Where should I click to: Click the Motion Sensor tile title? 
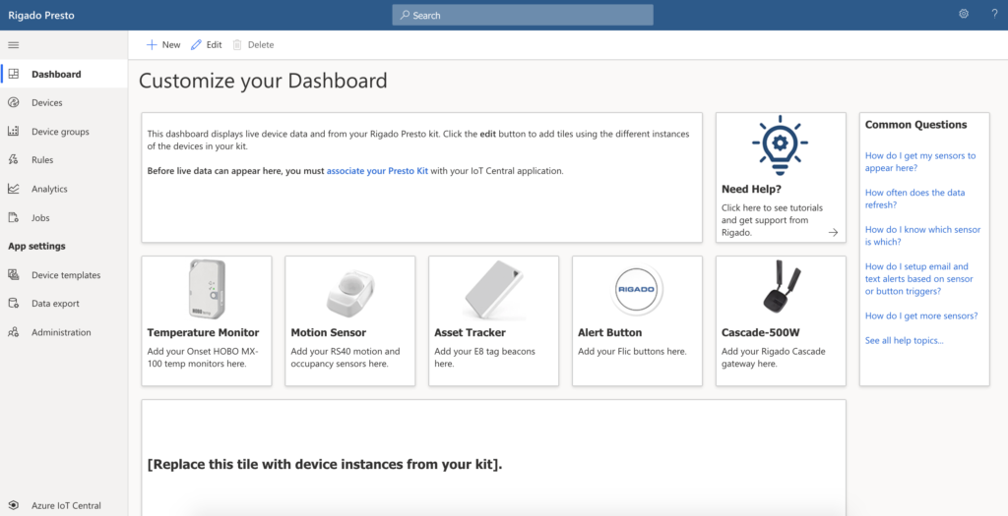click(329, 332)
